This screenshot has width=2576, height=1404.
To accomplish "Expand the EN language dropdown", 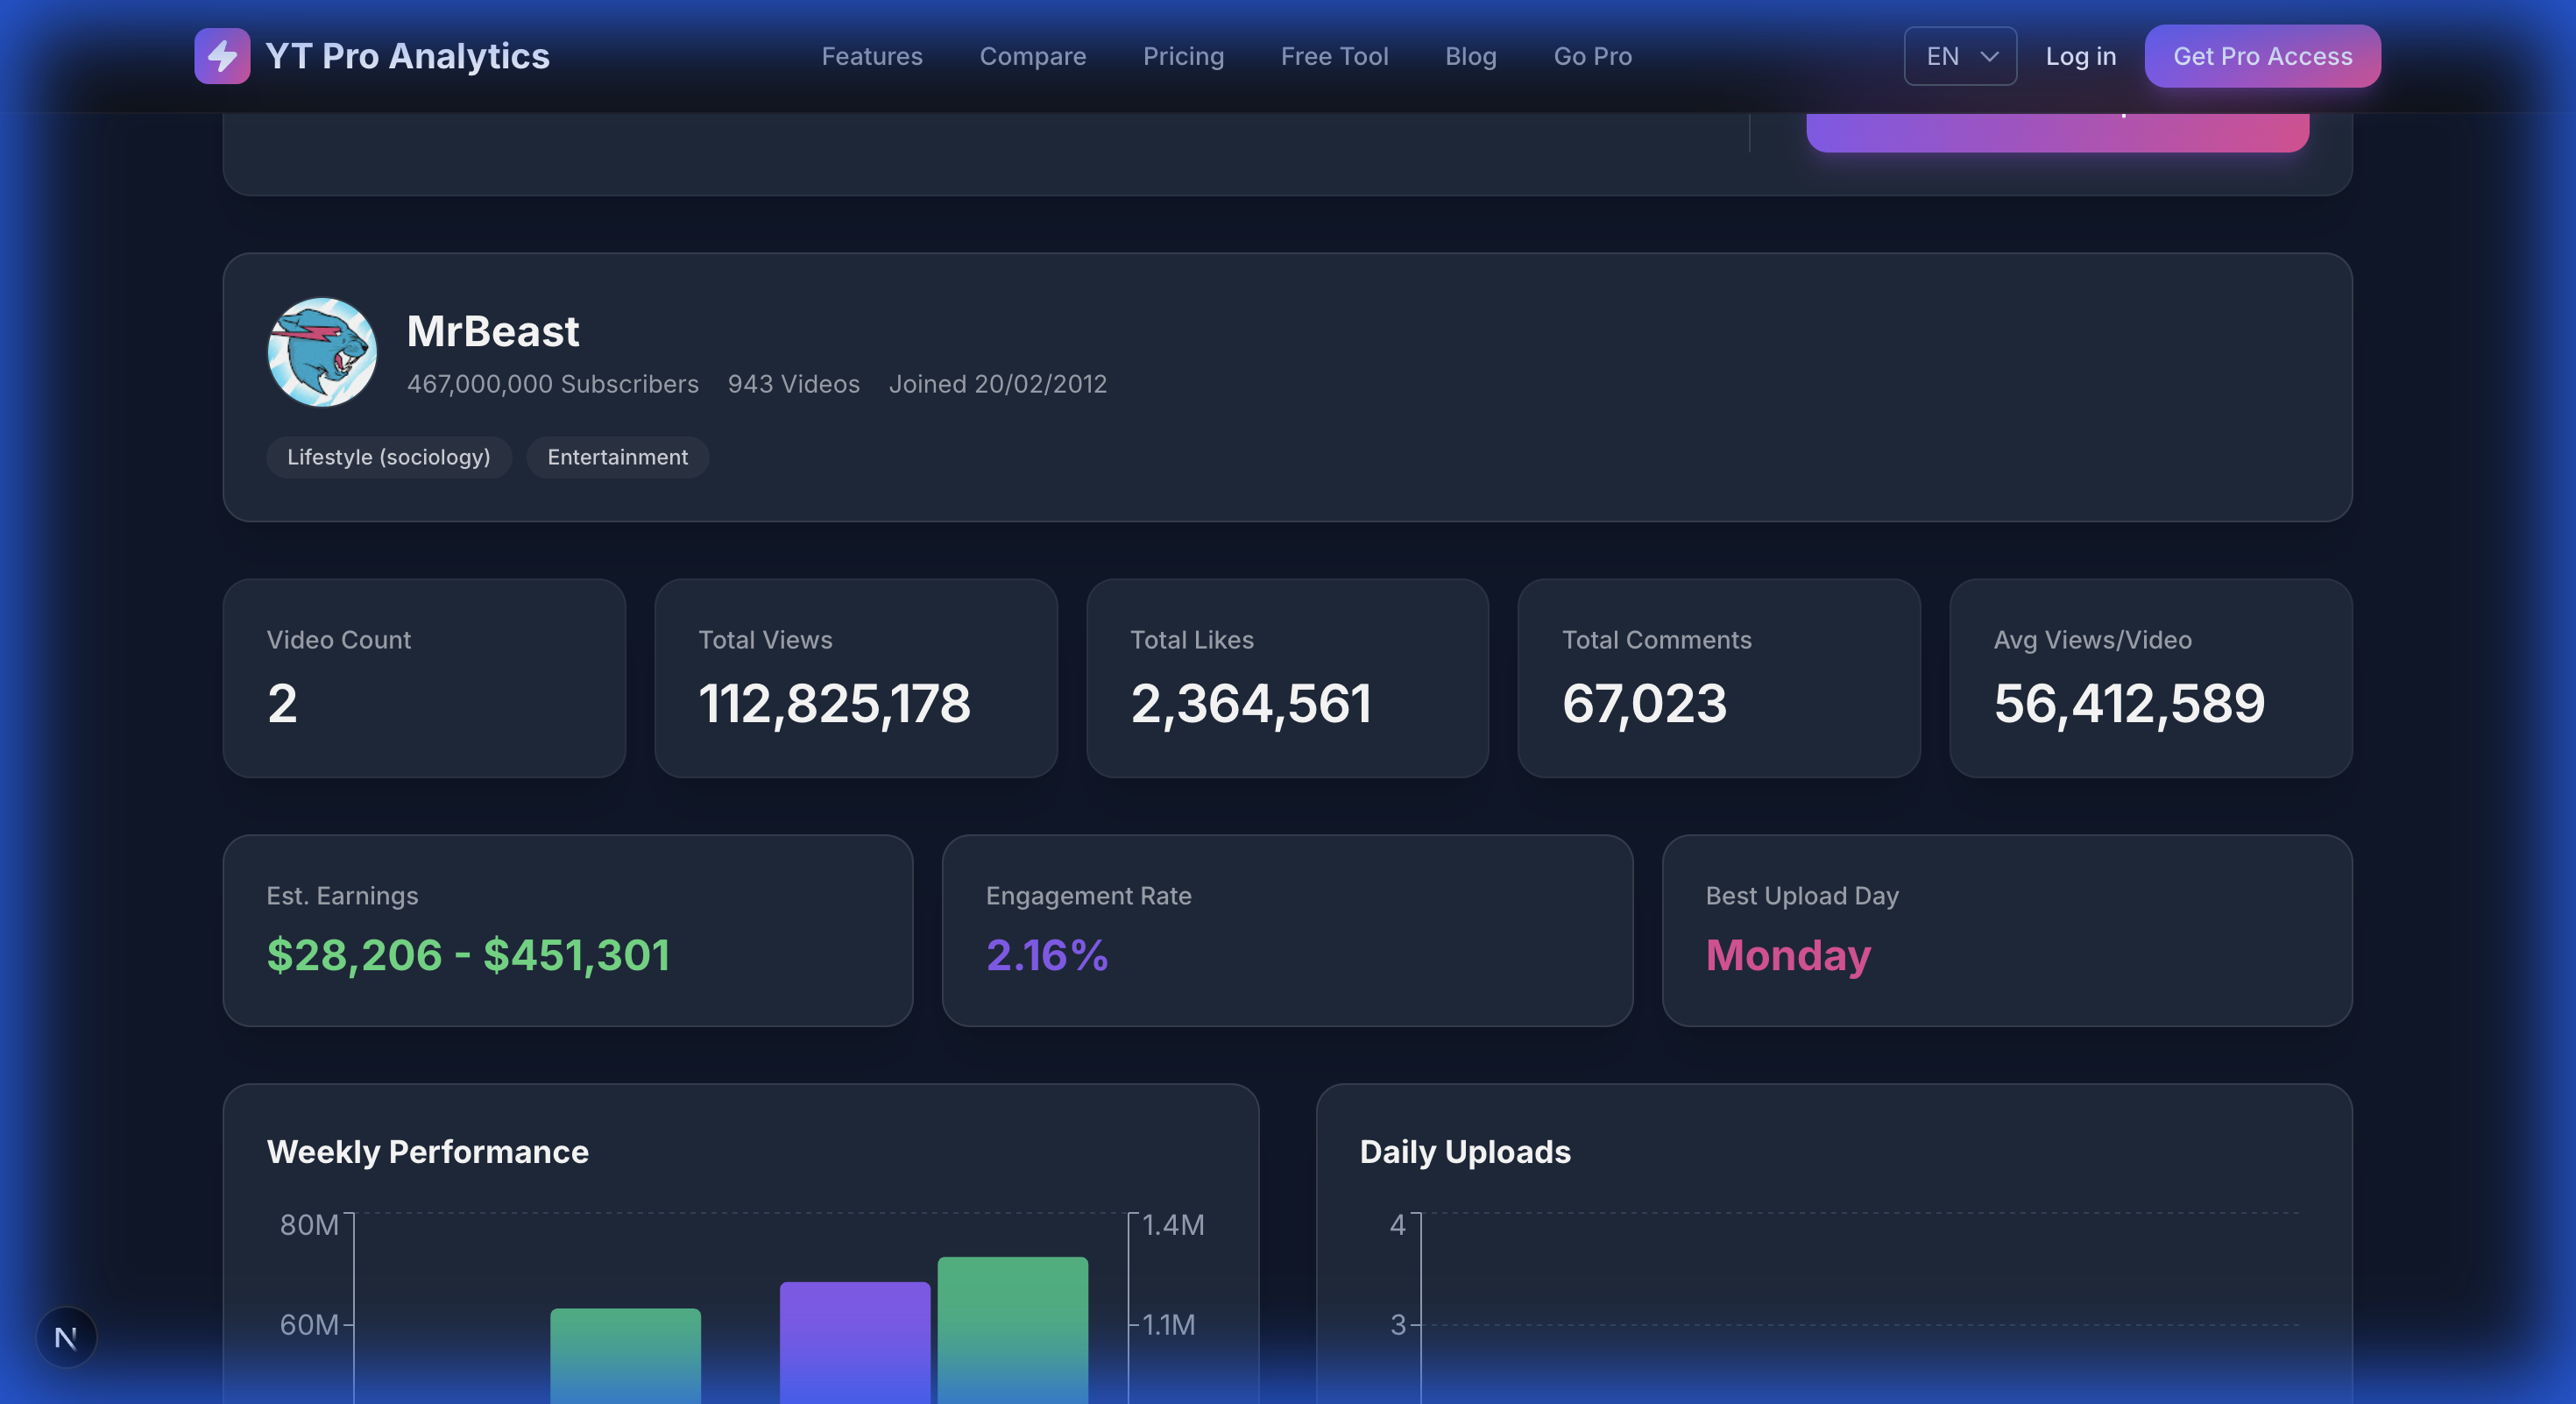I will [x=1958, y=56].
